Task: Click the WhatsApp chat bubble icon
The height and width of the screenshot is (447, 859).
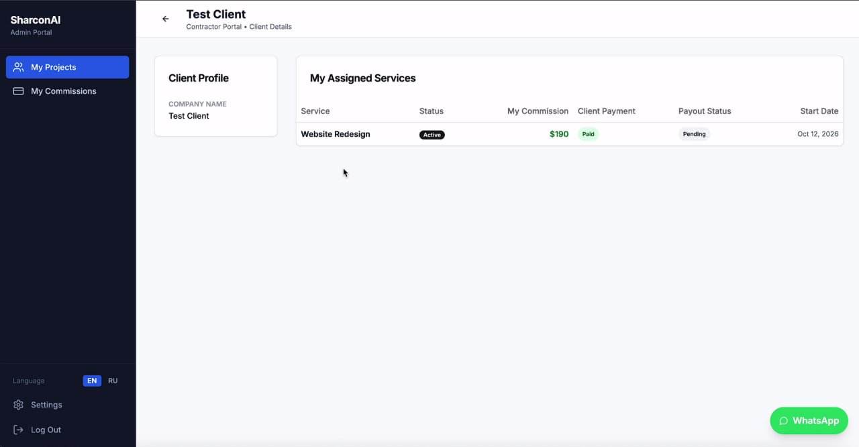Action: pos(783,421)
